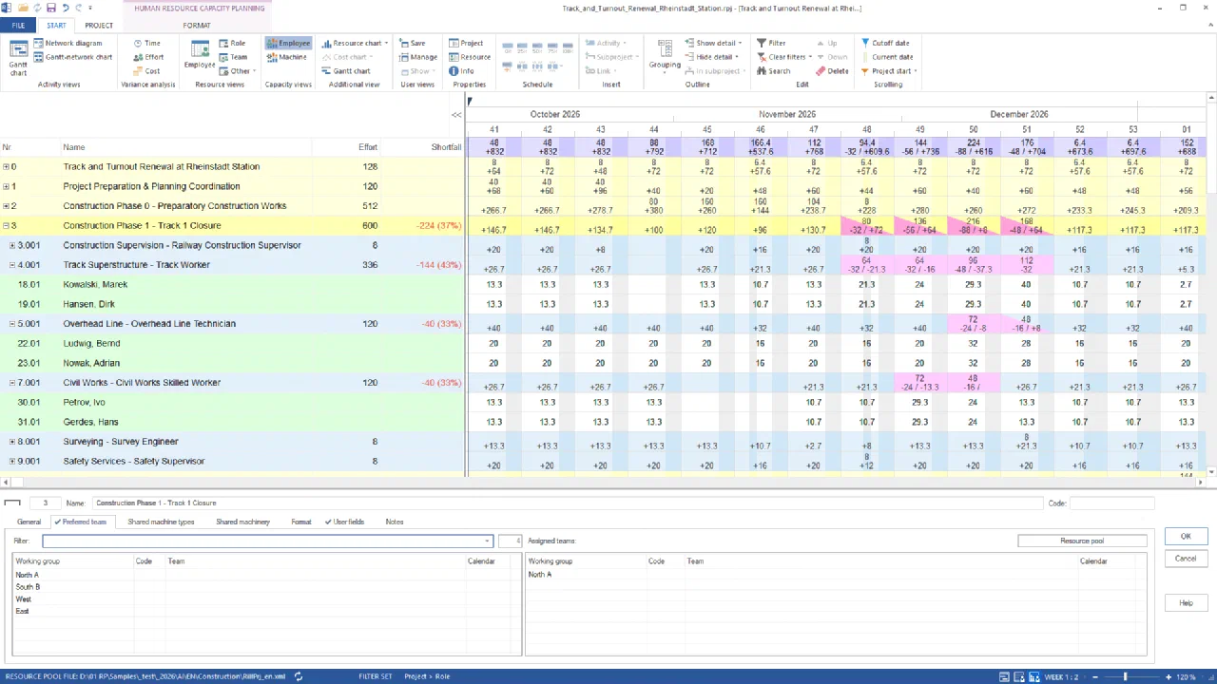The width and height of the screenshot is (1217, 684).
Task: Click the refresh icon beside resource pool file
Action: pyautogui.click(x=299, y=676)
